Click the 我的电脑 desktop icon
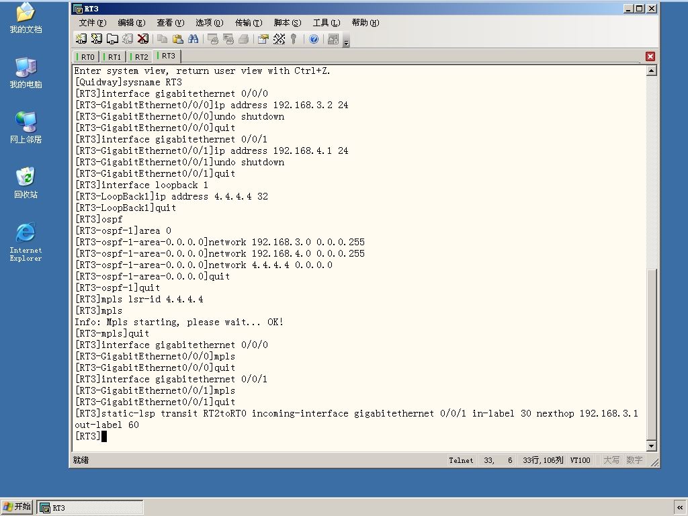The width and height of the screenshot is (688, 516). pos(26,73)
